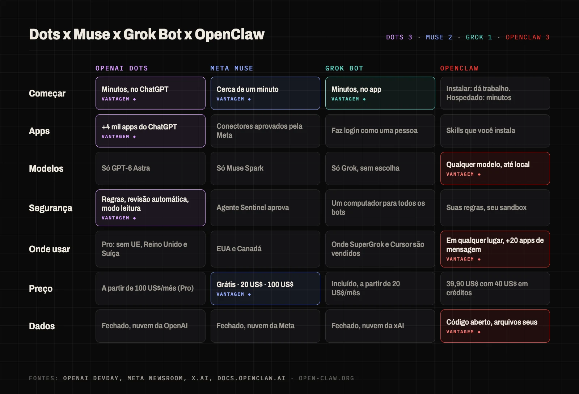Click the GROK 1 score label
This screenshot has width=579, height=394.
point(479,37)
